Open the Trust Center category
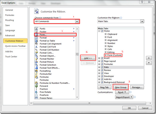 (11, 57)
